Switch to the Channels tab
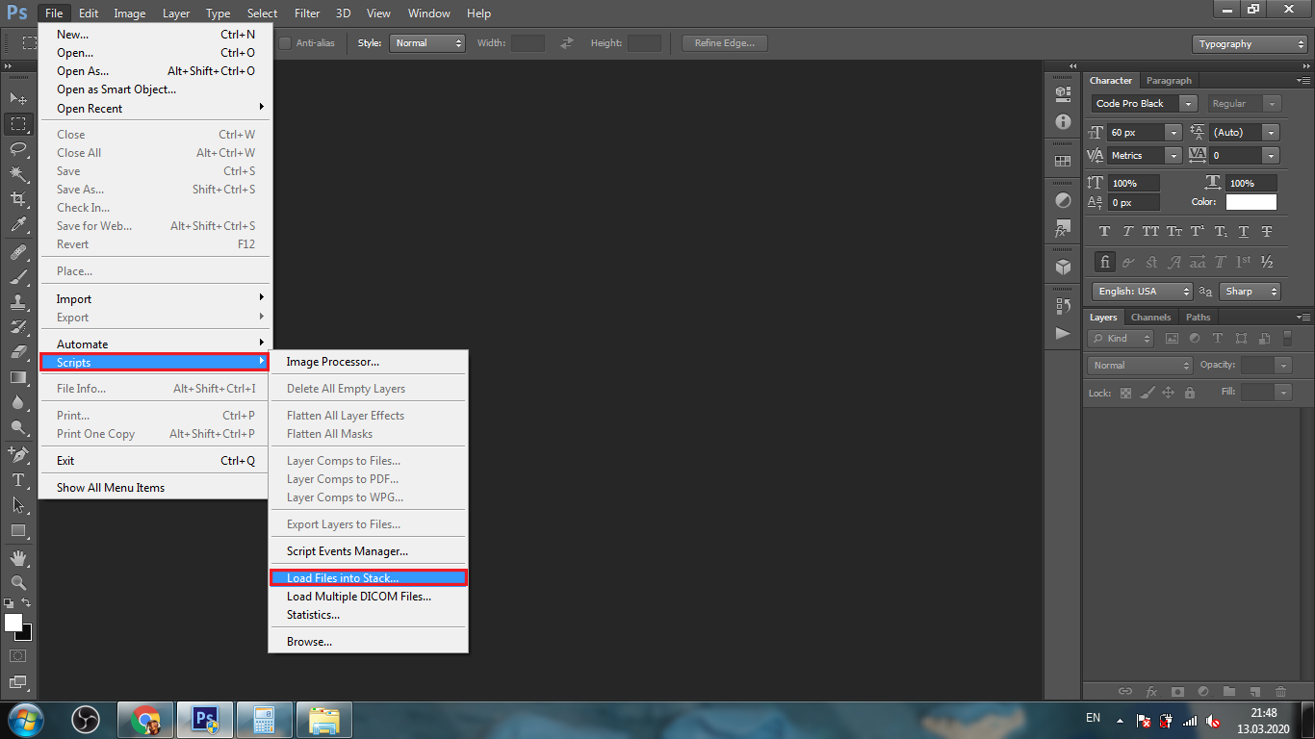This screenshot has width=1315, height=739. 1150,318
